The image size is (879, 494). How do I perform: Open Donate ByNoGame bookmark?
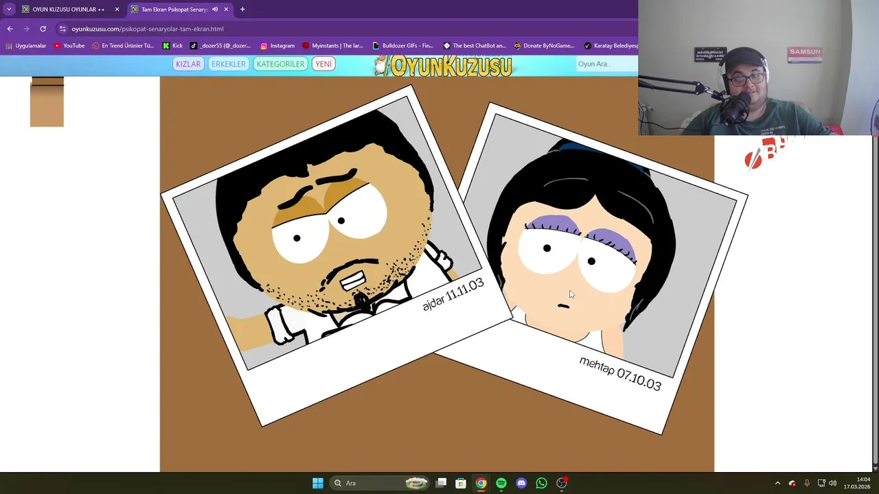[544, 46]
